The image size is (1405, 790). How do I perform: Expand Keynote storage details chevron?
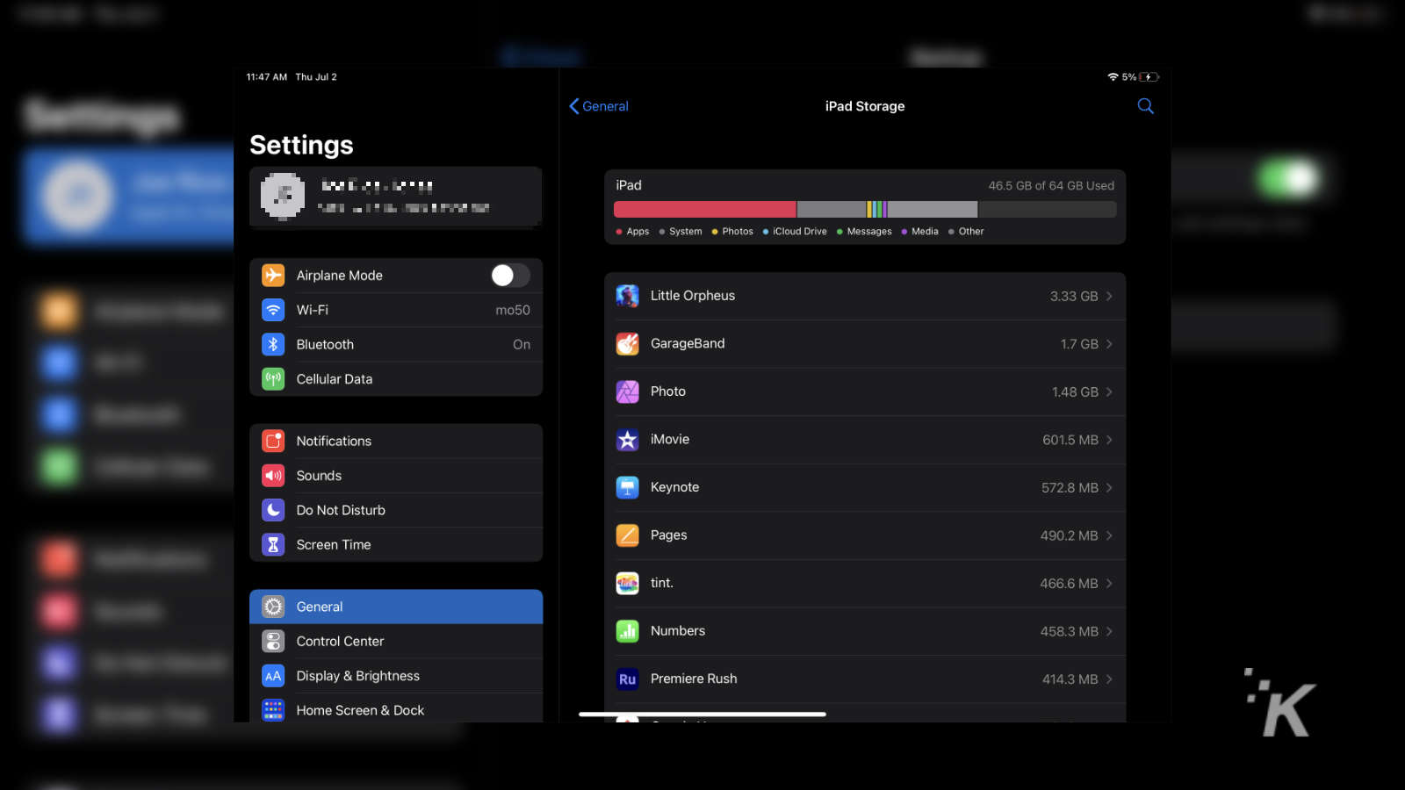1109,488
